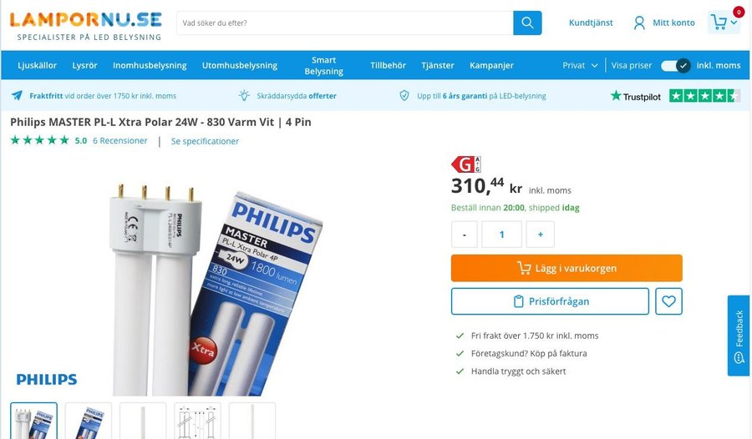752x439 pixels.
Task: Click the energy label G icon
Action: coord(465,164)
